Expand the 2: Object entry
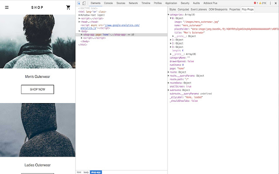The height and width of the screenshot is (174, 279). pyautogui.click(x=170, y=43)
